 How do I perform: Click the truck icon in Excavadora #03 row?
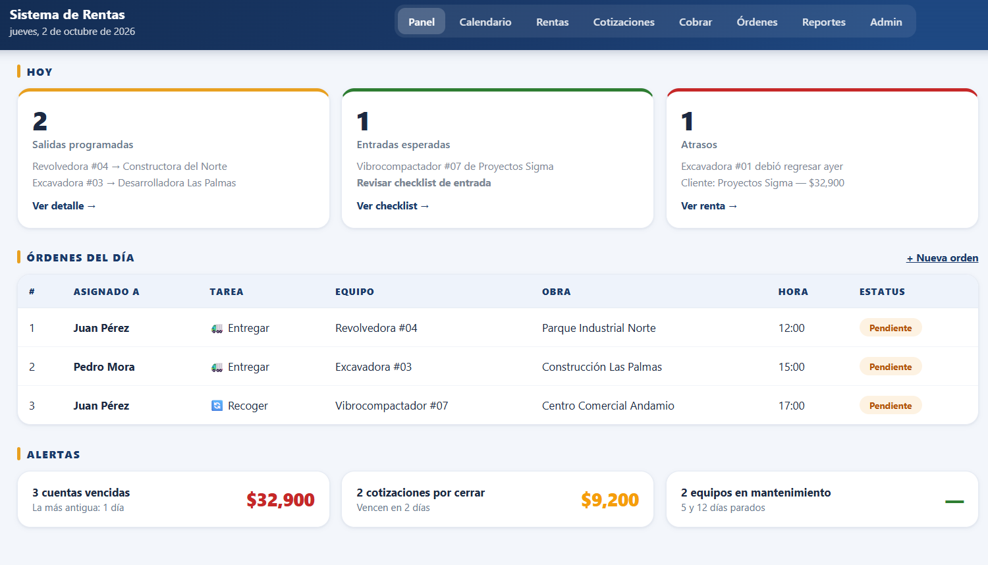pyautogui.click(x=217, y=367)
